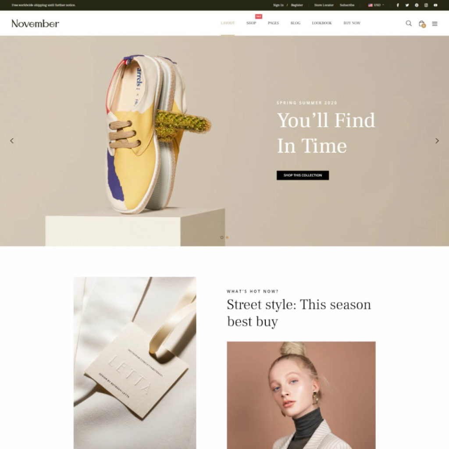Open the Pinterest social icon
This screenshot has width=449, height=449.
click(417, 5)
